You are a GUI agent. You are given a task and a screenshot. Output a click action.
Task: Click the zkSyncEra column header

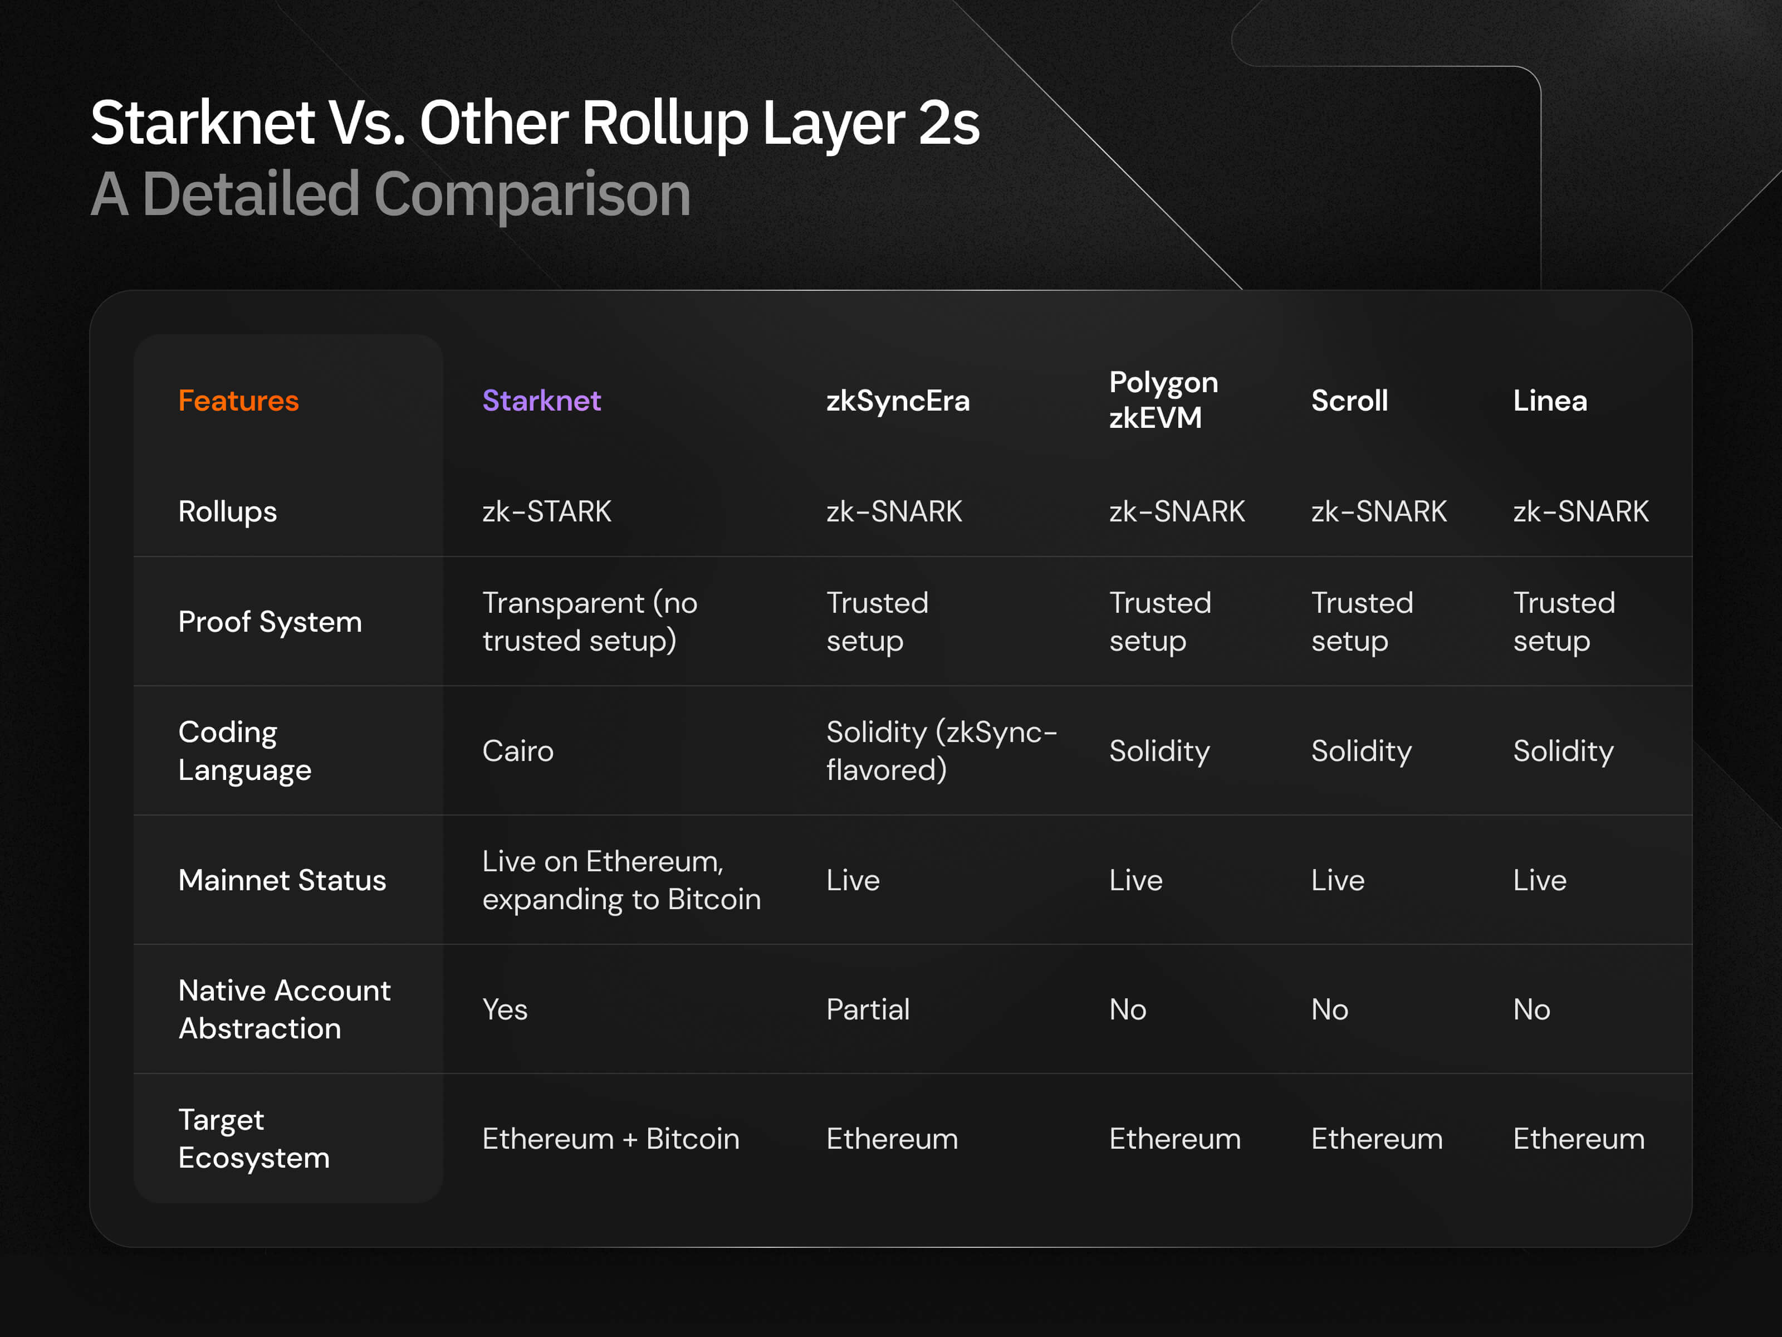point(898,401)
